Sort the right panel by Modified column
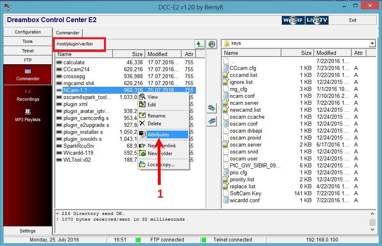The image size is (382, 246). click(x=332, y=53)
